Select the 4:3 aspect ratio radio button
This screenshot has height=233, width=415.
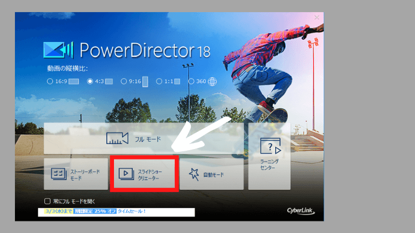click(90, 81)
